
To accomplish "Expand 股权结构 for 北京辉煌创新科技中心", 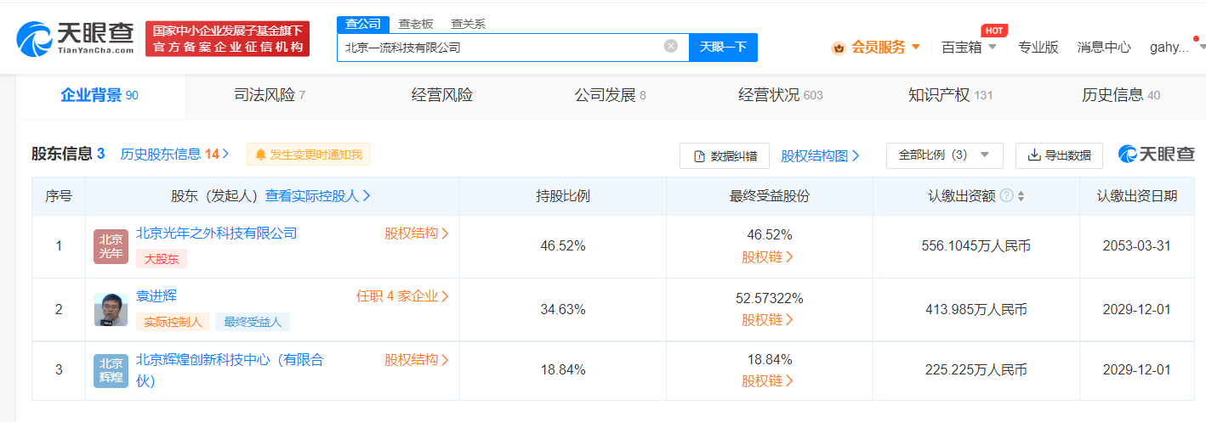I will click(417, 360).
